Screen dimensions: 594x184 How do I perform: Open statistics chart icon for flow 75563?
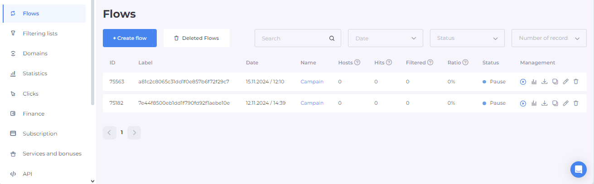pyautogui.click(x=534, y=82)
